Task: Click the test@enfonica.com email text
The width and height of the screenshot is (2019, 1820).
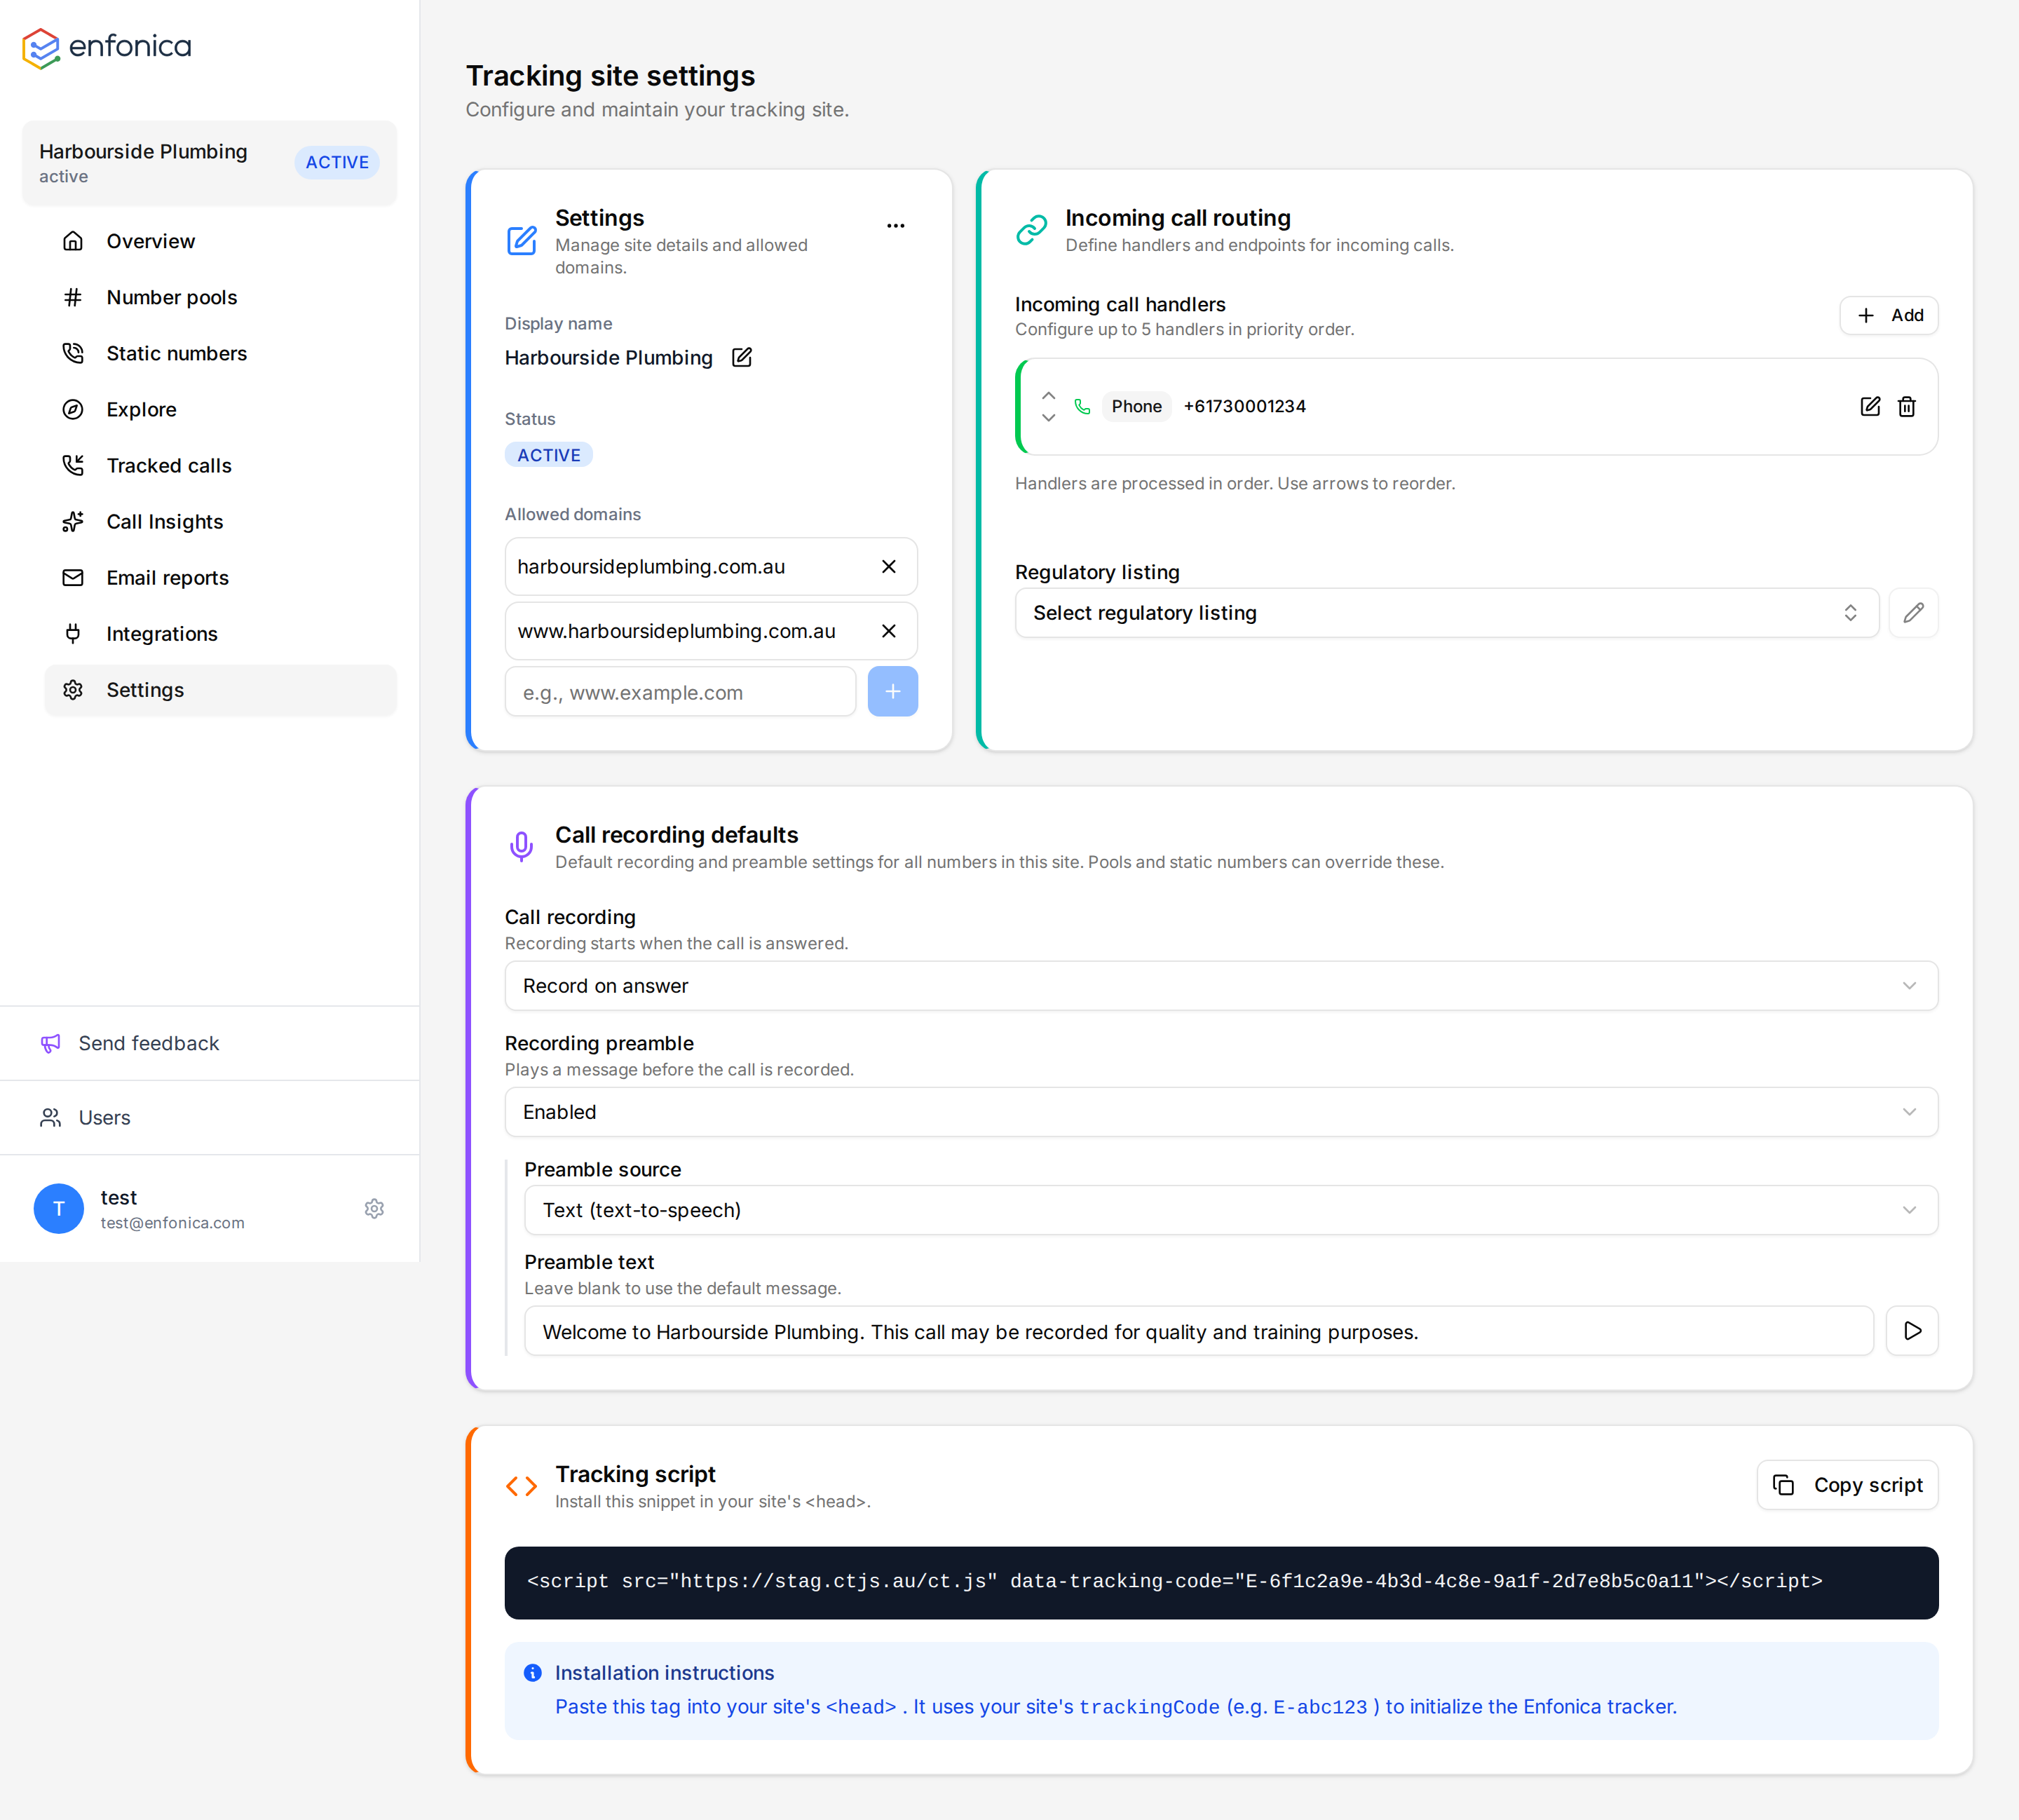Action: [173, 1223]
